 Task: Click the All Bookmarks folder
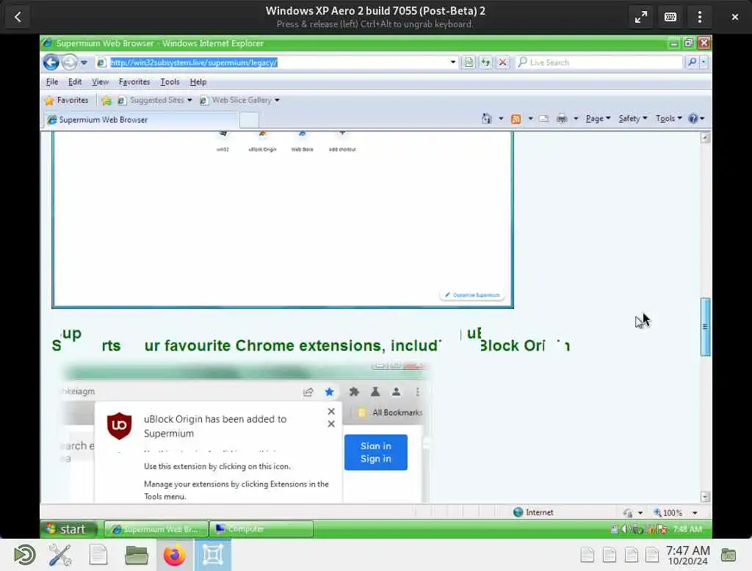pos(391,412)
